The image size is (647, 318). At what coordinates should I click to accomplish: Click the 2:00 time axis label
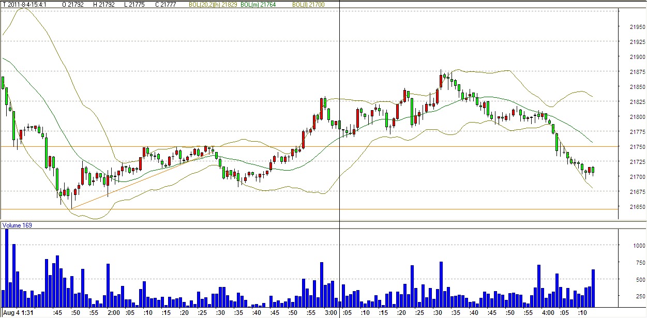pos(114,313)
